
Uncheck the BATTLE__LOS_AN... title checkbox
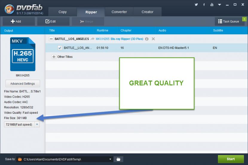pos(60,48)
